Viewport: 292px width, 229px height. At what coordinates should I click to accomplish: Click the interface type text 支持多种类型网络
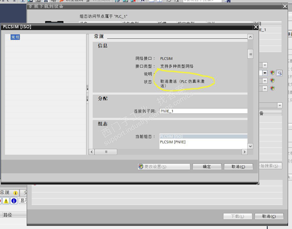tap(177, 66)
